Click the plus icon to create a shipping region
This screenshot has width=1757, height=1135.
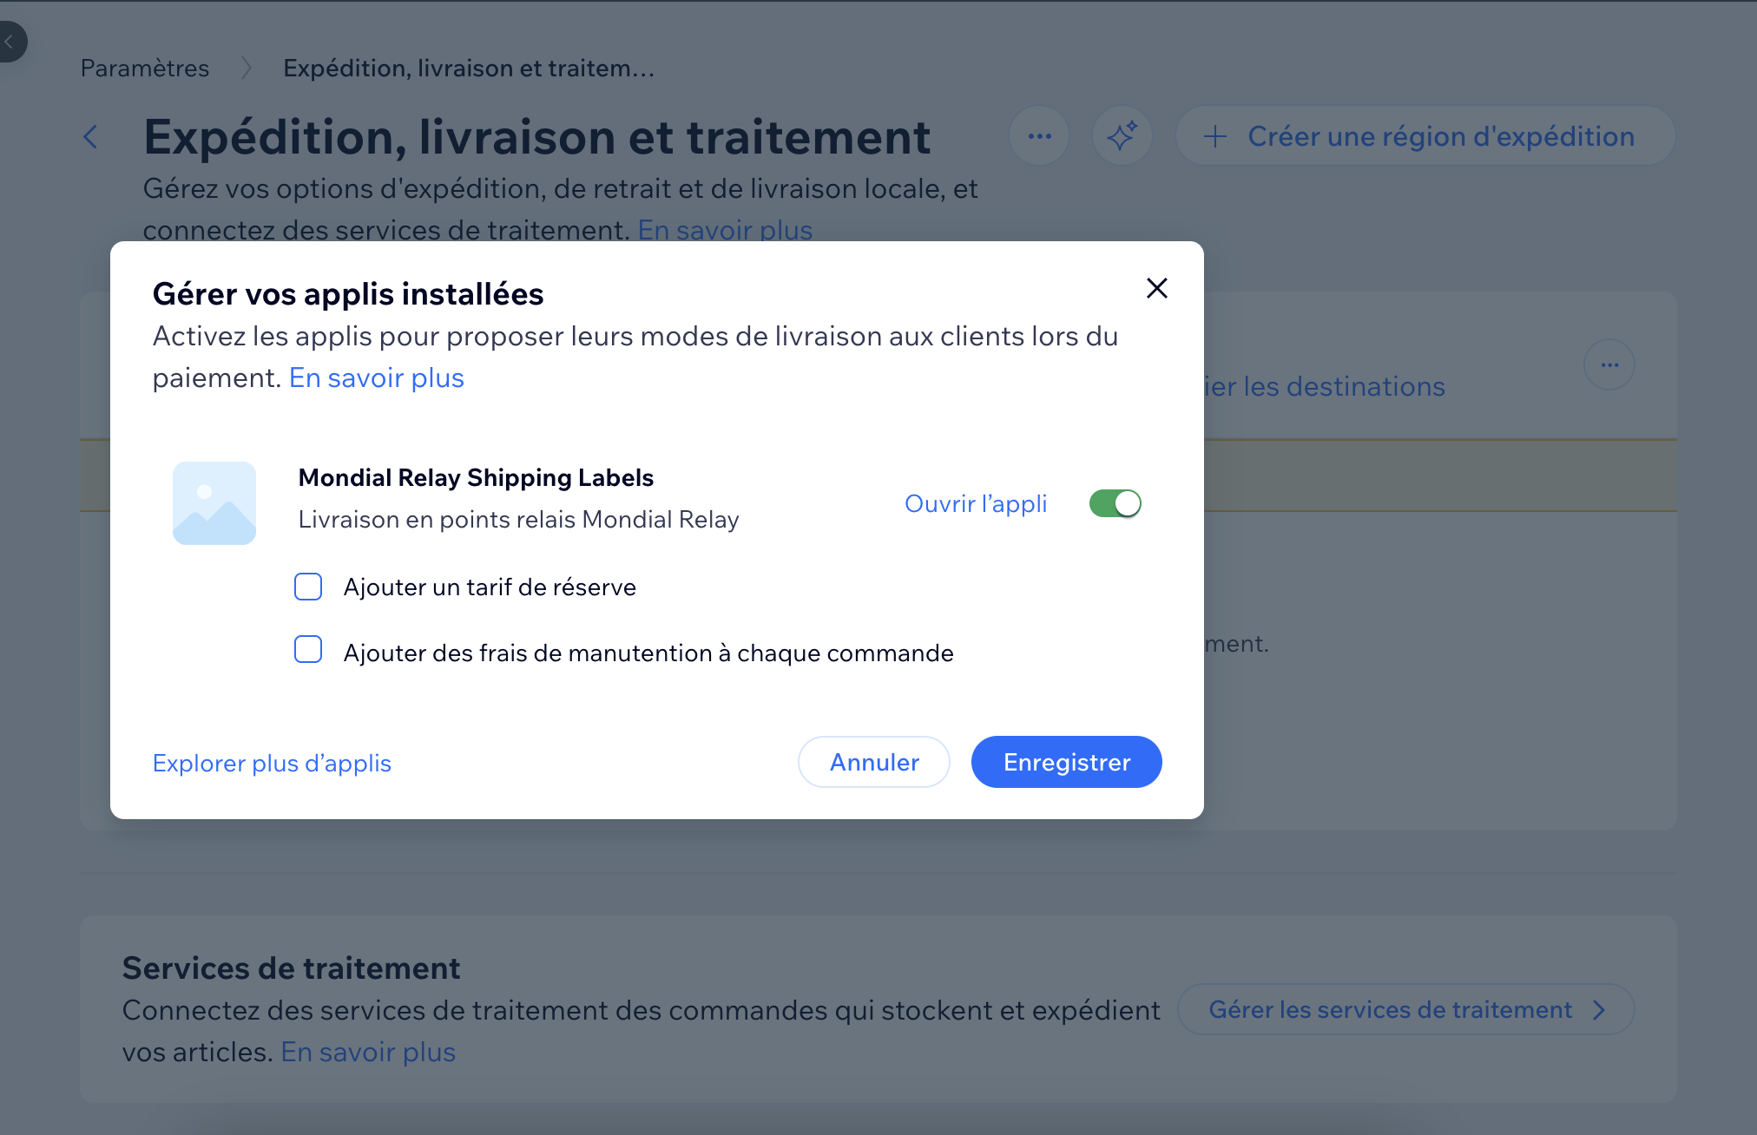pyautogui.click(x=1215, y=136)
